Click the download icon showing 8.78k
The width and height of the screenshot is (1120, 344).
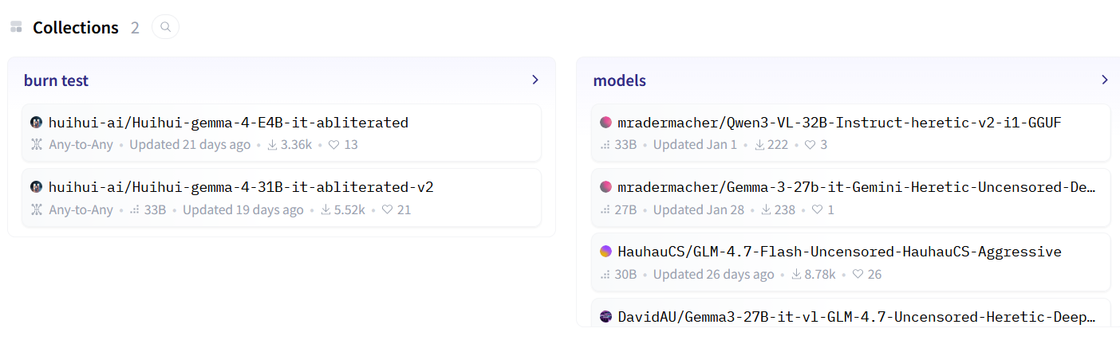click(796, 275)
